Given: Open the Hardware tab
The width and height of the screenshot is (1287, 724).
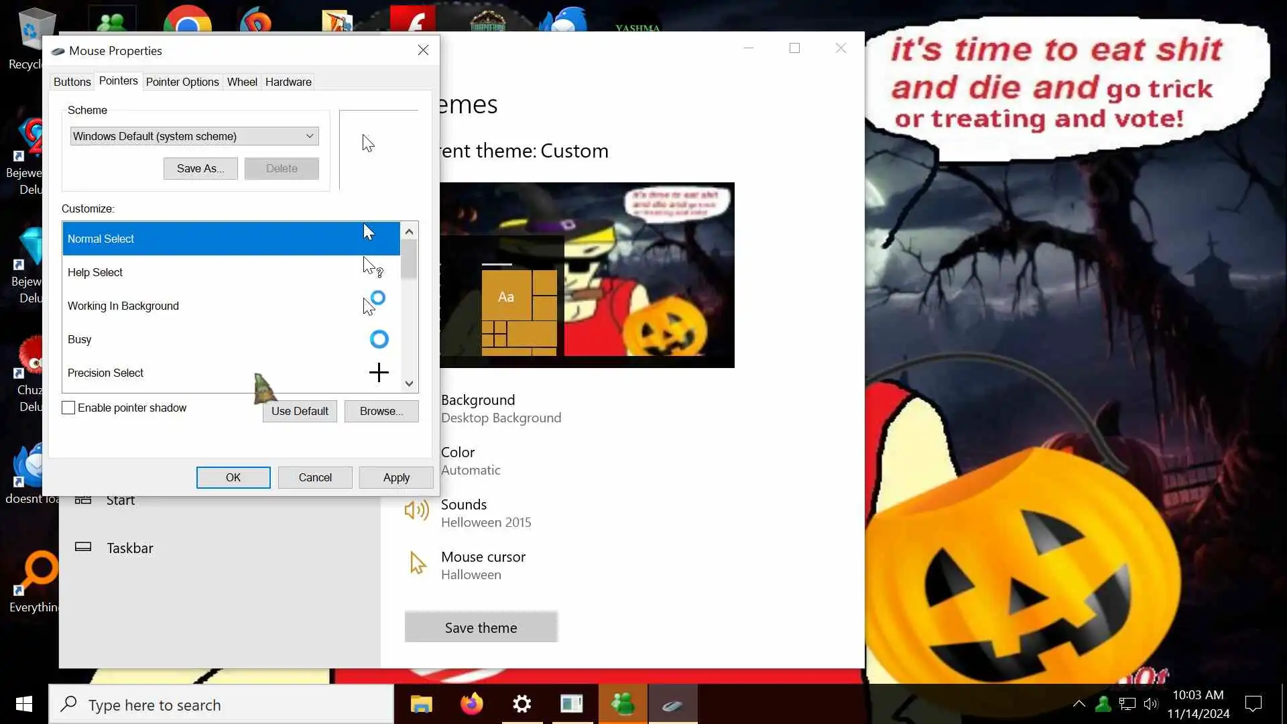Looking at the screenshot, I should 288,82.
